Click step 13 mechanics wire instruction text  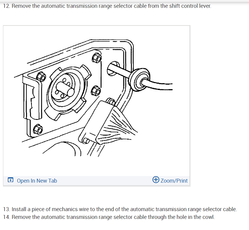[120, 209]
